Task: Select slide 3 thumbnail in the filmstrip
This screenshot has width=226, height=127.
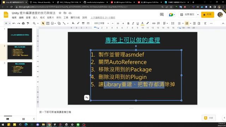Action: pos(20,69)
